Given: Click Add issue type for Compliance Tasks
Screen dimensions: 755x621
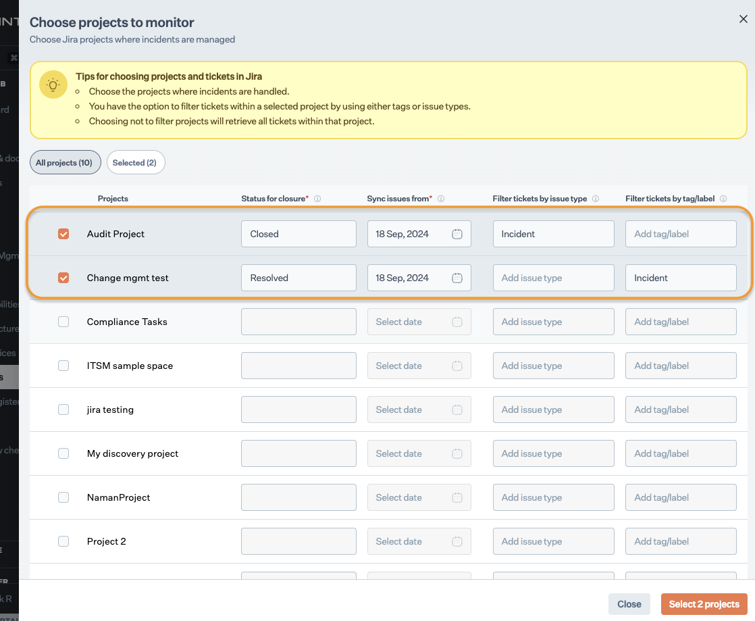Looking at the screenshot, I should click(553, 322).
